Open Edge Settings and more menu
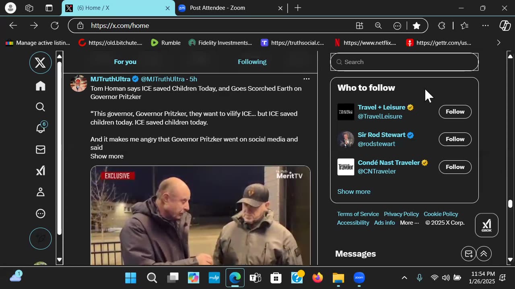This screenshot has width=515, height=289. click(485, 26)
